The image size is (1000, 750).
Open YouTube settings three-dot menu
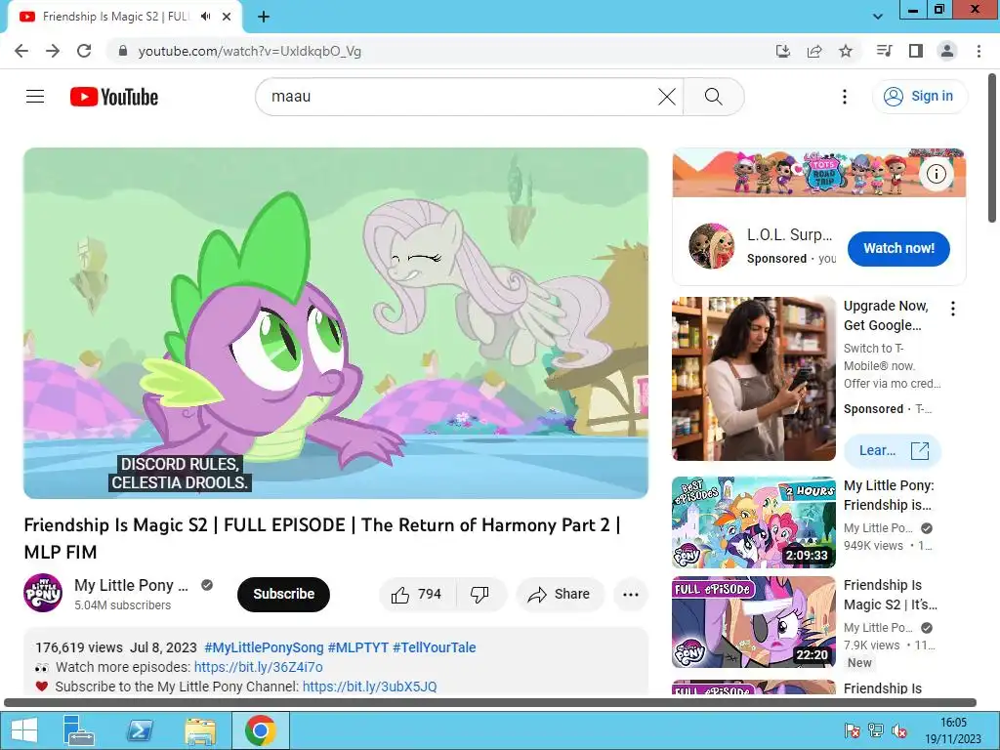click(845, 97)
